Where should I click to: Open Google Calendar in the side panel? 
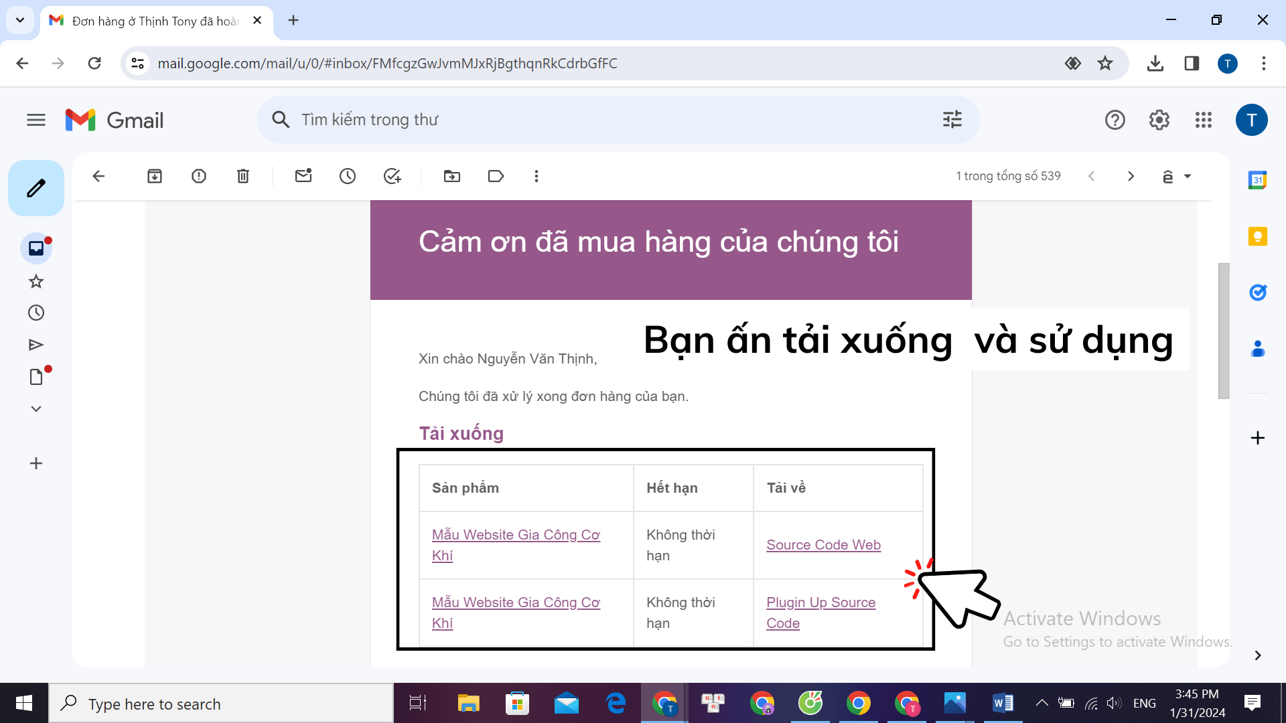pyautogui.click(x=1258, y=179)
